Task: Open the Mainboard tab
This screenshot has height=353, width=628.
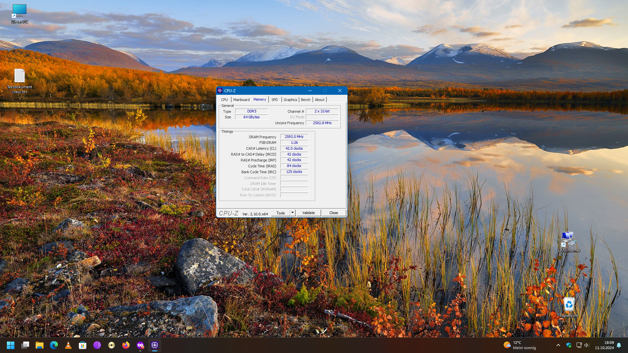Action: [241, 100]
